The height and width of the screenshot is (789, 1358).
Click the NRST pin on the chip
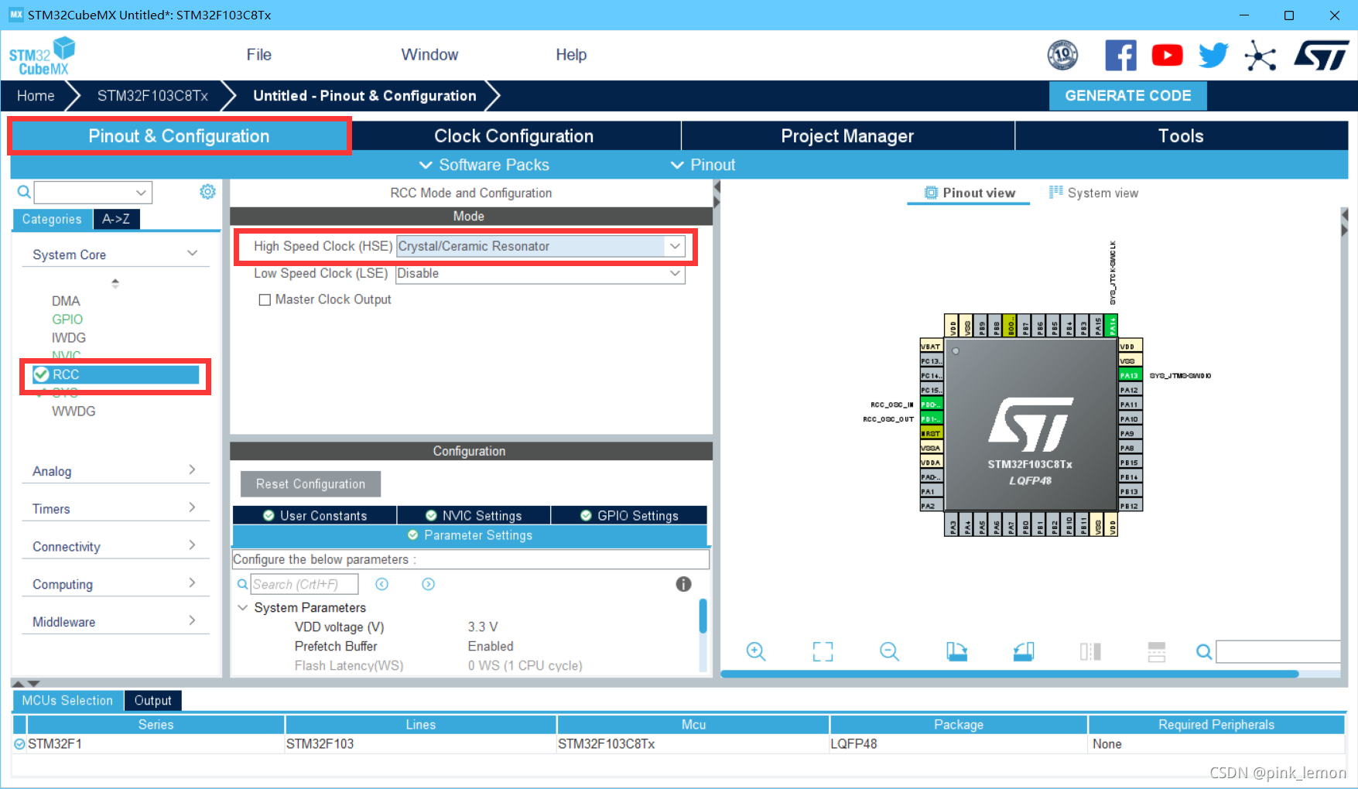tap(931, 433)
